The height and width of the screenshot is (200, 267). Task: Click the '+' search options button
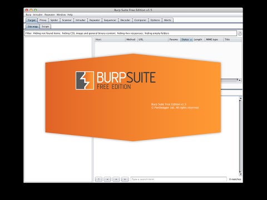pos(116,179)
